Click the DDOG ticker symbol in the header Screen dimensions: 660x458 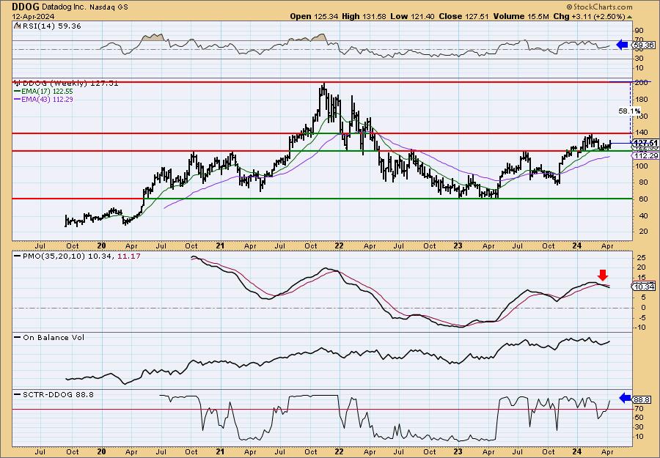tap(25, 7)
